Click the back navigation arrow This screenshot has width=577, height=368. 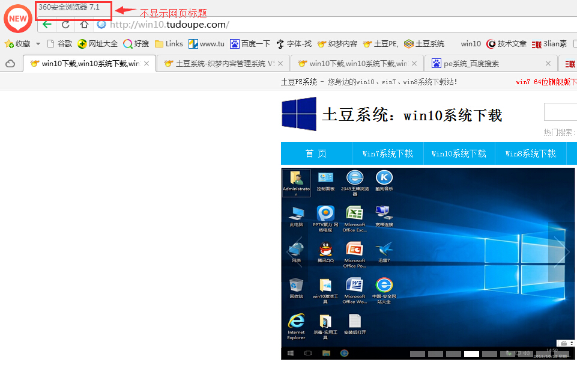coord(47,25)
